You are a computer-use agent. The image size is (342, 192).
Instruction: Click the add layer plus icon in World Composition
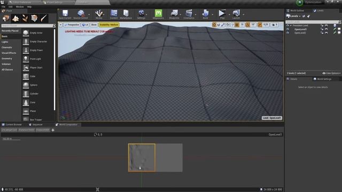pyautogui.click(x=53, y=130)
